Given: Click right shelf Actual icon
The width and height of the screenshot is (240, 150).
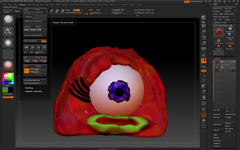Looking at the screenshot, I should (x=204, y=37).
